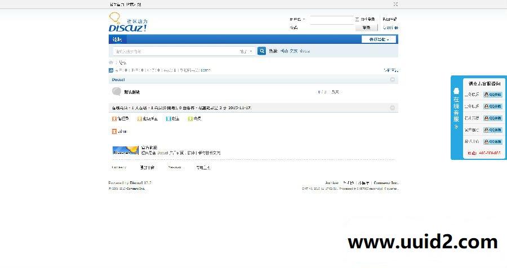Click the grey speech bubble forum icon

[117, 91]
